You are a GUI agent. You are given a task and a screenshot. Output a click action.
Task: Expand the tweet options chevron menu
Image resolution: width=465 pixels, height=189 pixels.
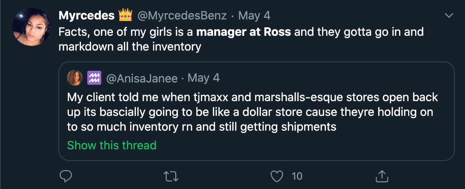(449, 16)
